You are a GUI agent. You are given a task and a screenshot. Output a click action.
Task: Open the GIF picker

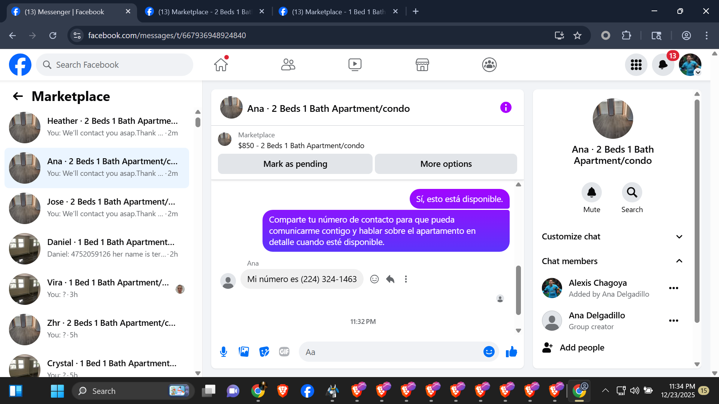[284, 352]
